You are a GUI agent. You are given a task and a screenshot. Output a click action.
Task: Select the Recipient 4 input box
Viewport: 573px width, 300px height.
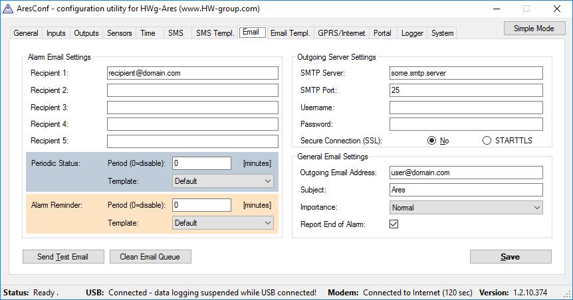[193, 124]
